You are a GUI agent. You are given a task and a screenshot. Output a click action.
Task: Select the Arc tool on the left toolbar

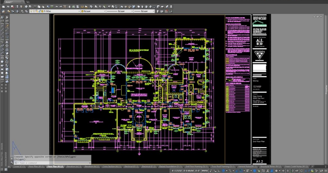pyautogui.click(x=2, y=53)
